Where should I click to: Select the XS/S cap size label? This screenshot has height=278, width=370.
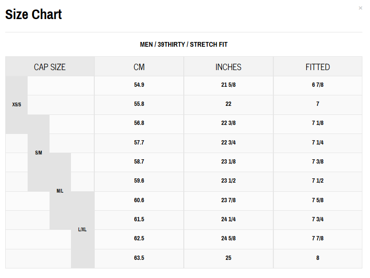tap(17, 104)
